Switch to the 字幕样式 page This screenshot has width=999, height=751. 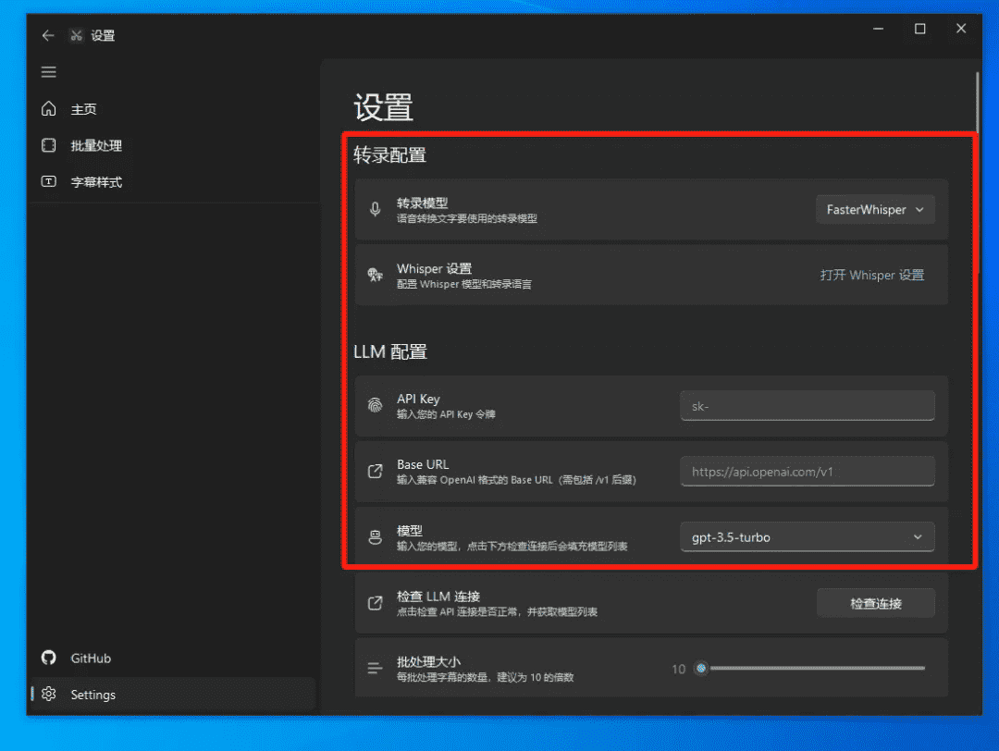[96, 182]
